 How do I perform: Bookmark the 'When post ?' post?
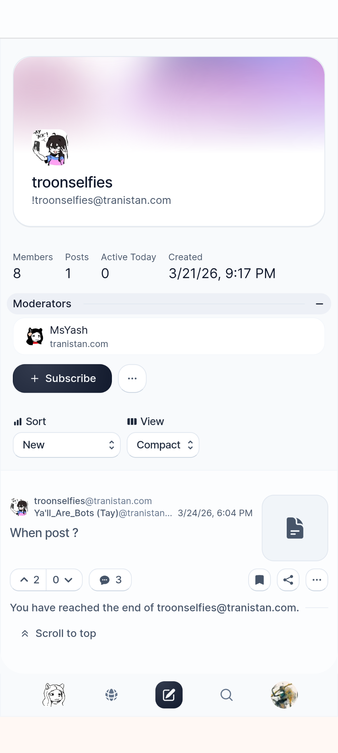point(259,580)
